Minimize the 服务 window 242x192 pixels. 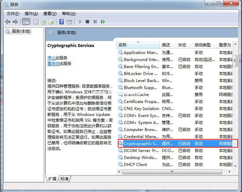[x=209, y=3]
